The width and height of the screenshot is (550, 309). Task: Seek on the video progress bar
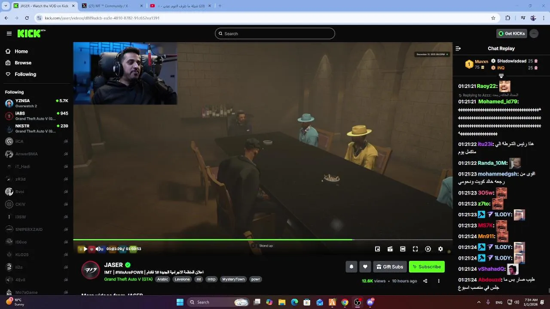(263, 239)
